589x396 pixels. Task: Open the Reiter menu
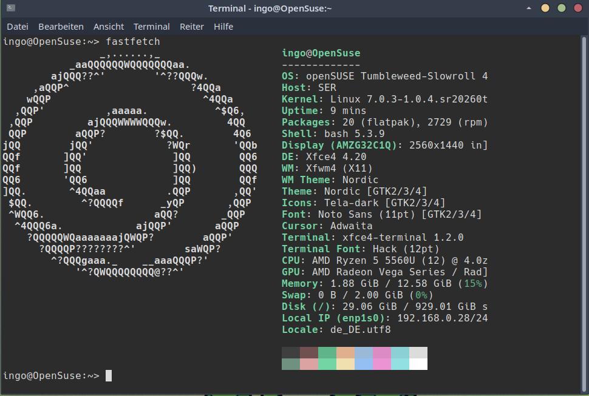tap(191, 27)
